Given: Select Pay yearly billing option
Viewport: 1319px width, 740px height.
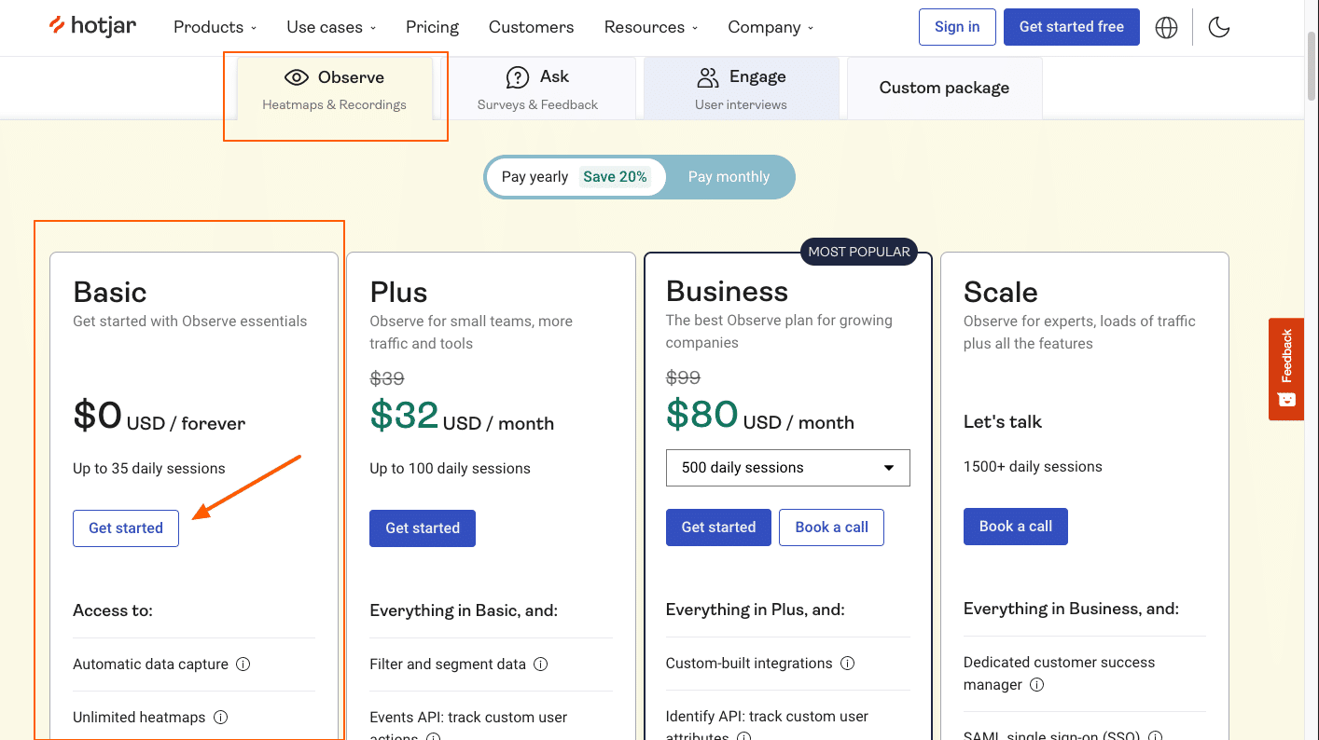Looking at the screenshot, I should (574, 177).
